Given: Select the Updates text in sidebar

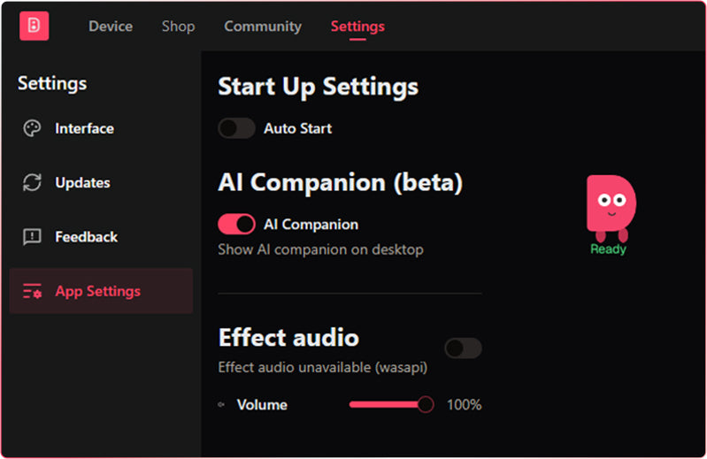Looking at the screenshot, I should tap(82, 182).
